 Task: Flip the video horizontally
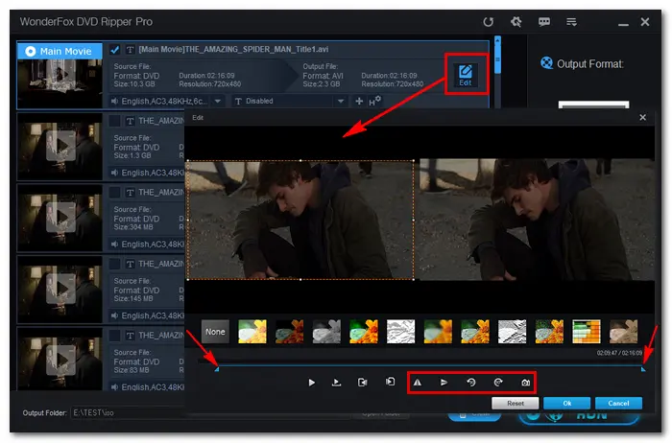pyautogui.click(x=417, y=383)
